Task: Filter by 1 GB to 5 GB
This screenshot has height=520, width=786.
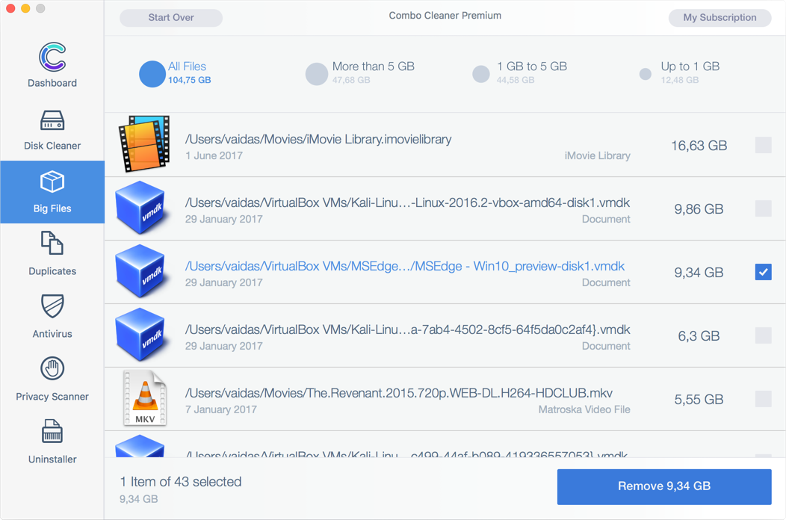Action: (519, 73)
